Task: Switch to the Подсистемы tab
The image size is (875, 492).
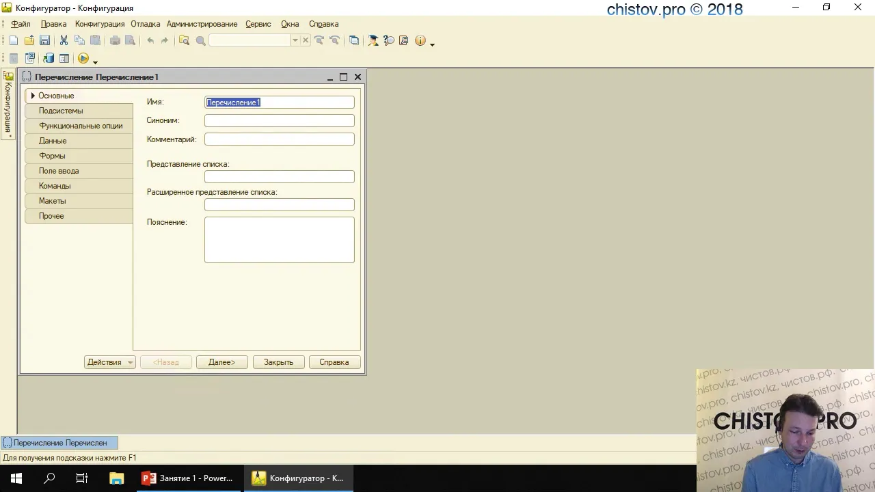Action: (x=79, y=111)
